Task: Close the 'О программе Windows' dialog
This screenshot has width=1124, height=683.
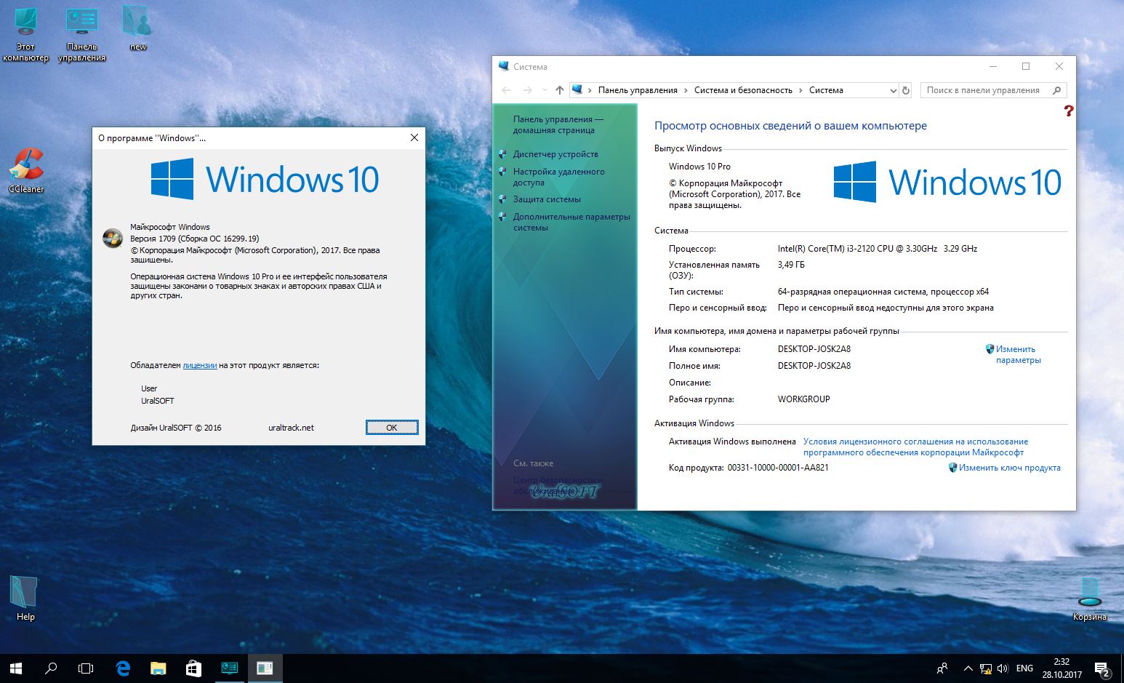Action: [414, 137]
